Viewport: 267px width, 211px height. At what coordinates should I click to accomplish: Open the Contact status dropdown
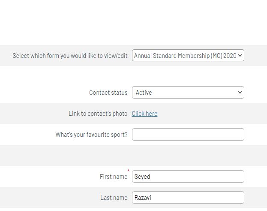pyautogui.click(x=188, y=92)
